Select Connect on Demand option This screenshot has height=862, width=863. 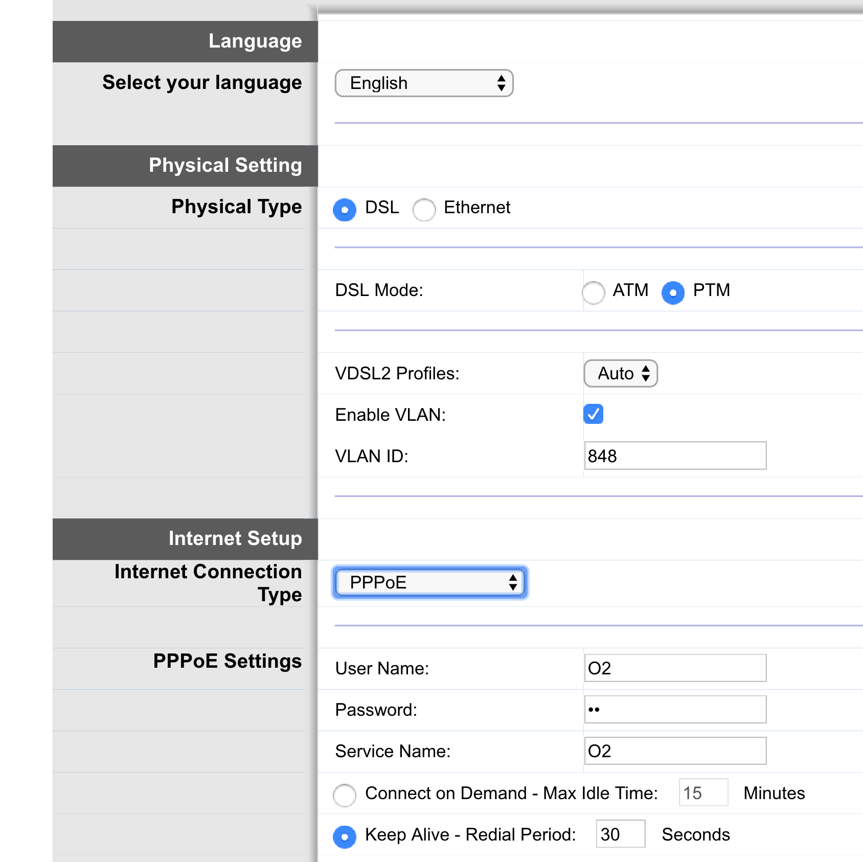(345, 795)
